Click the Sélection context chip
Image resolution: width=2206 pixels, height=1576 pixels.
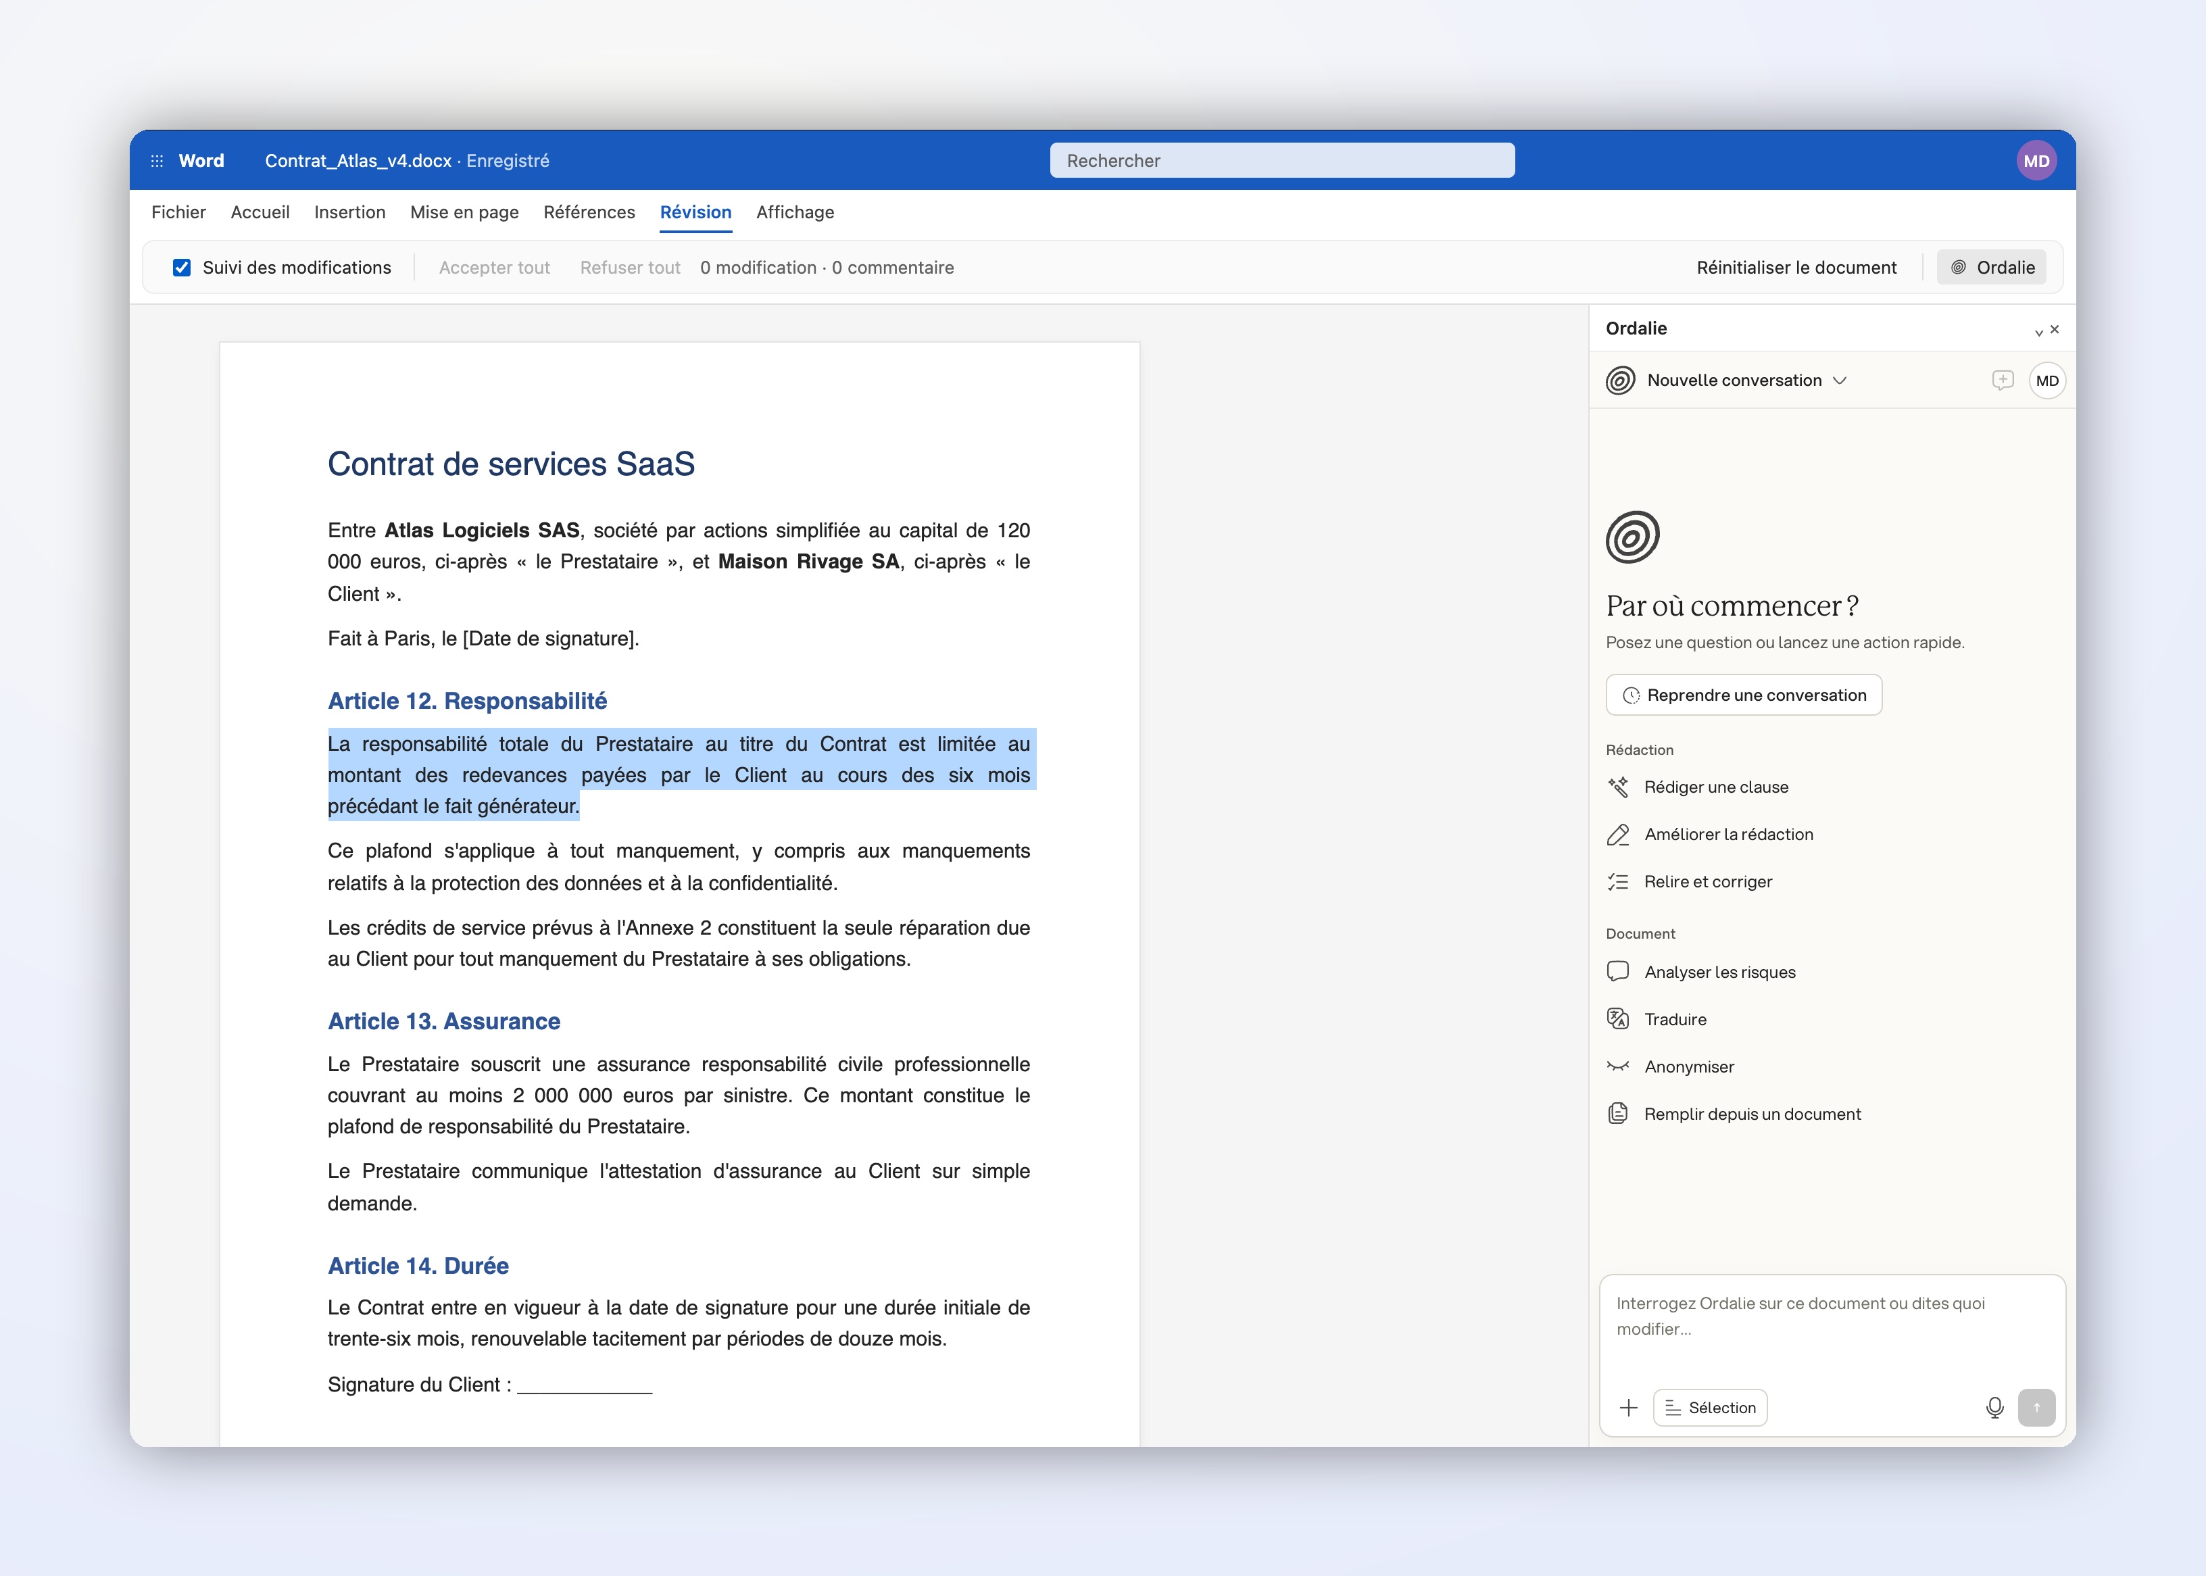(1710, 1408)
